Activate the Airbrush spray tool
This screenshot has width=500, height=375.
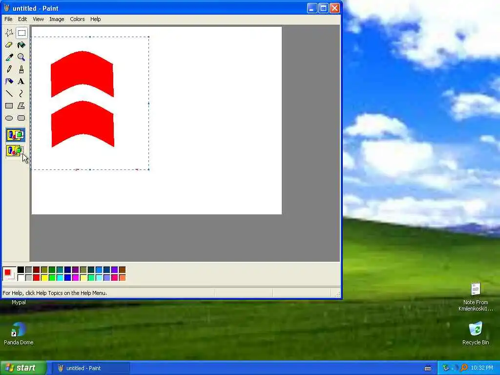tap(9, 82)
